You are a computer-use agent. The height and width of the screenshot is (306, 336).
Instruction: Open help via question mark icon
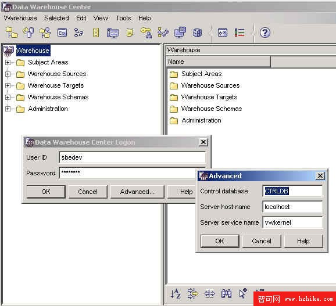click(x=265, y=33)
